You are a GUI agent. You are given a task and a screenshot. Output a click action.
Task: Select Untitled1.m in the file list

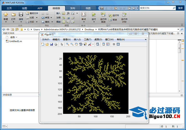[x=15, y=41]
